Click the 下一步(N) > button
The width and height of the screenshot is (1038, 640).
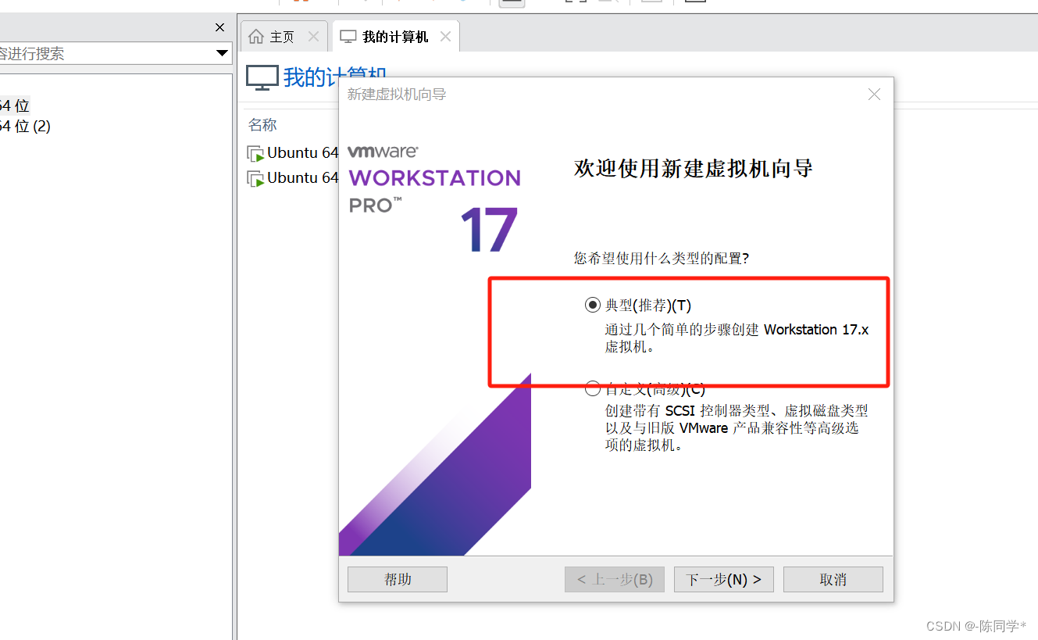pos(723,580)
